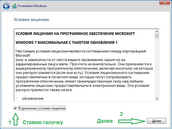Click the 'Установка Windows' window title
This screenshot has height=129, width=172.
(32, 6)
